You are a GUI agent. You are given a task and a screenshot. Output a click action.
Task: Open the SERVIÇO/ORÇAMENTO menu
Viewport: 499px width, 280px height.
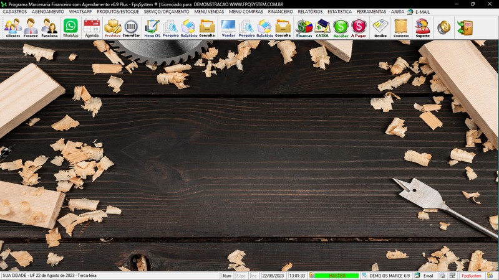(x=167, y=12)
